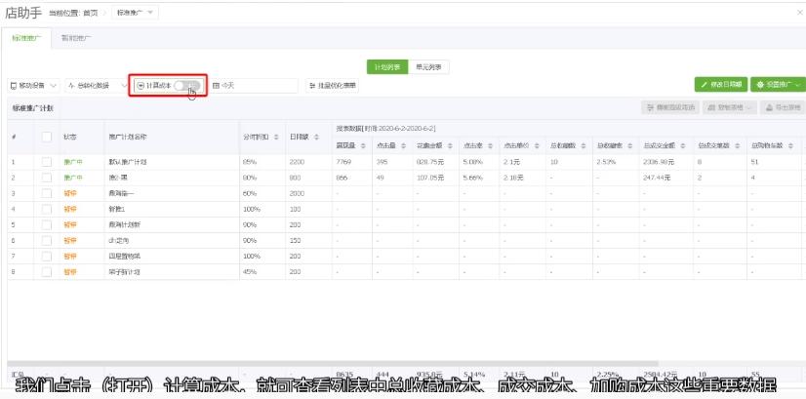Click the printer-like icon on 导出表格
The image size is (806, 399).
pos(770,107)
